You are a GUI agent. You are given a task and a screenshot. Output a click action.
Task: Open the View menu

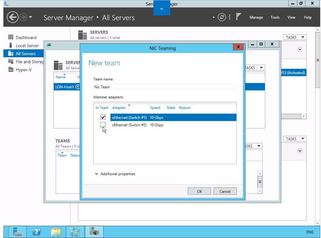tap(291, 18)
